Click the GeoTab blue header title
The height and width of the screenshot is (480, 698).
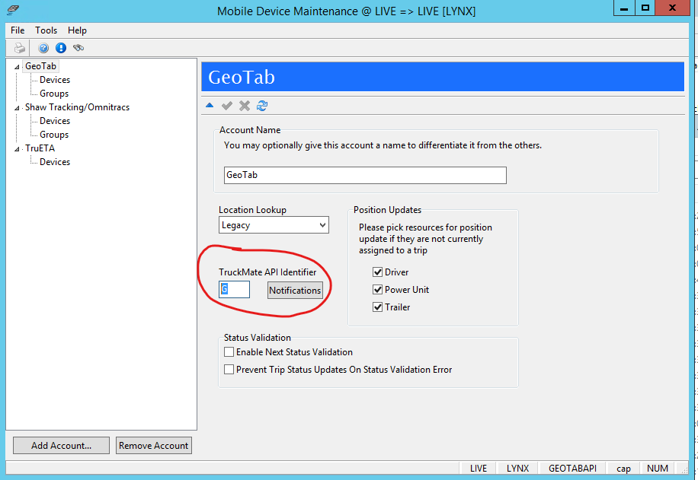242,77
